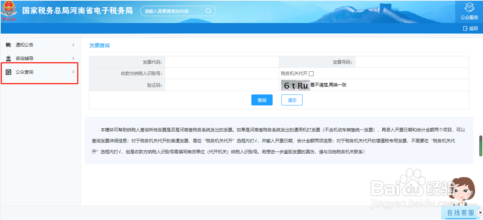The height and width of the screenshot is (220, 483).
Task: Click the 清空 clear button
Action: tap(292, 100)
